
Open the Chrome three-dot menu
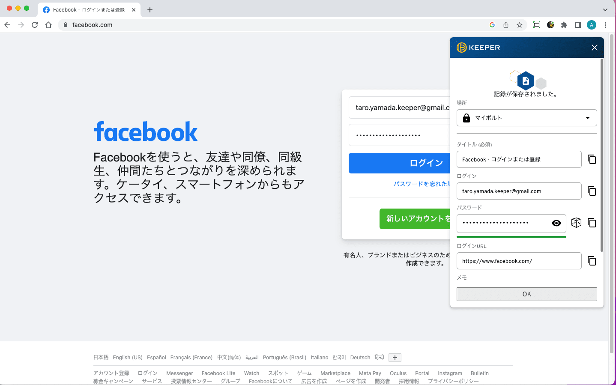click(605, 25)
